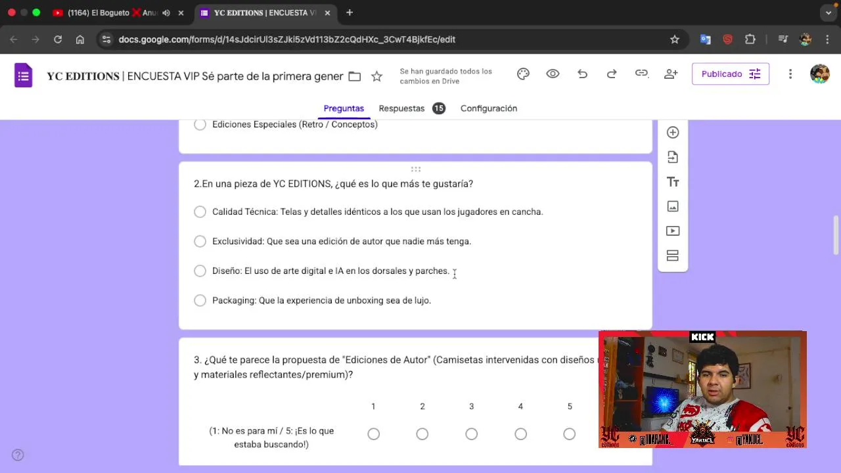The width and height of the screenshot is (841, 473).
Task: Open the Google account avatar
Action: (819, 74)
